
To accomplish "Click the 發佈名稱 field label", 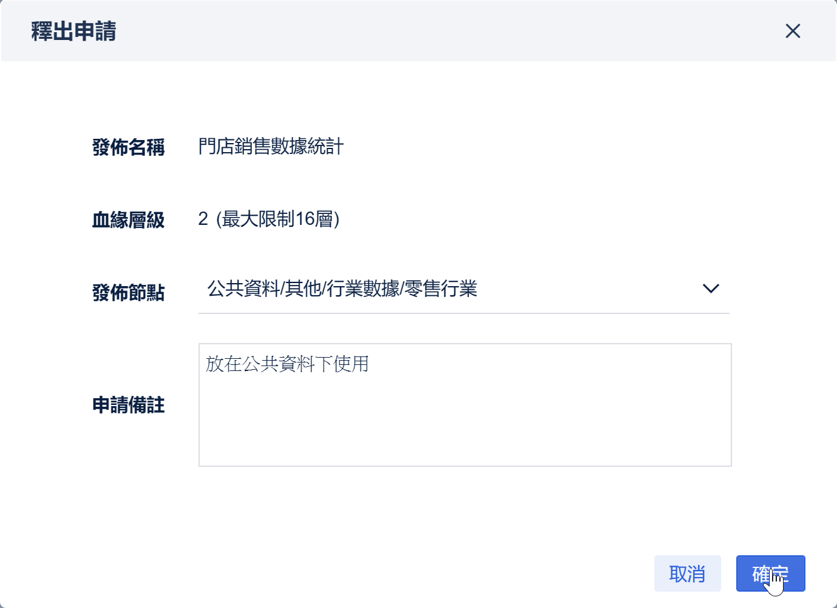I will 128,147.
